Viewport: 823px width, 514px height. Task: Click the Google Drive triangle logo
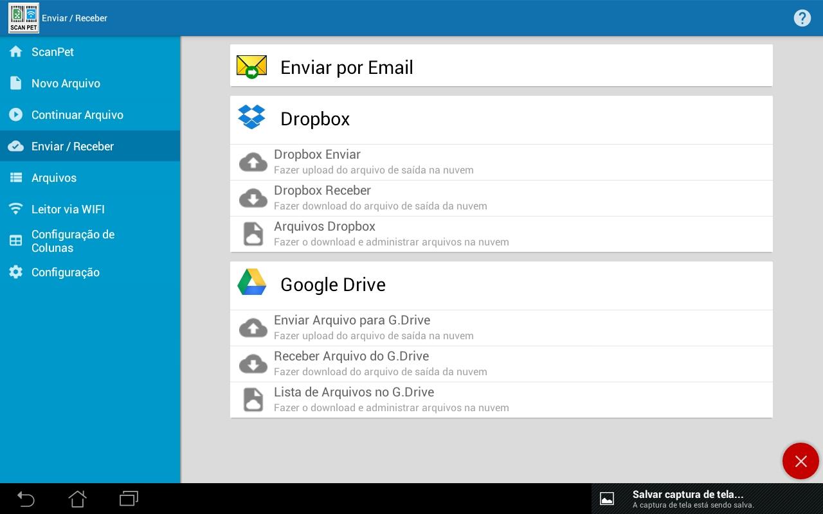(x=251, y=282)
